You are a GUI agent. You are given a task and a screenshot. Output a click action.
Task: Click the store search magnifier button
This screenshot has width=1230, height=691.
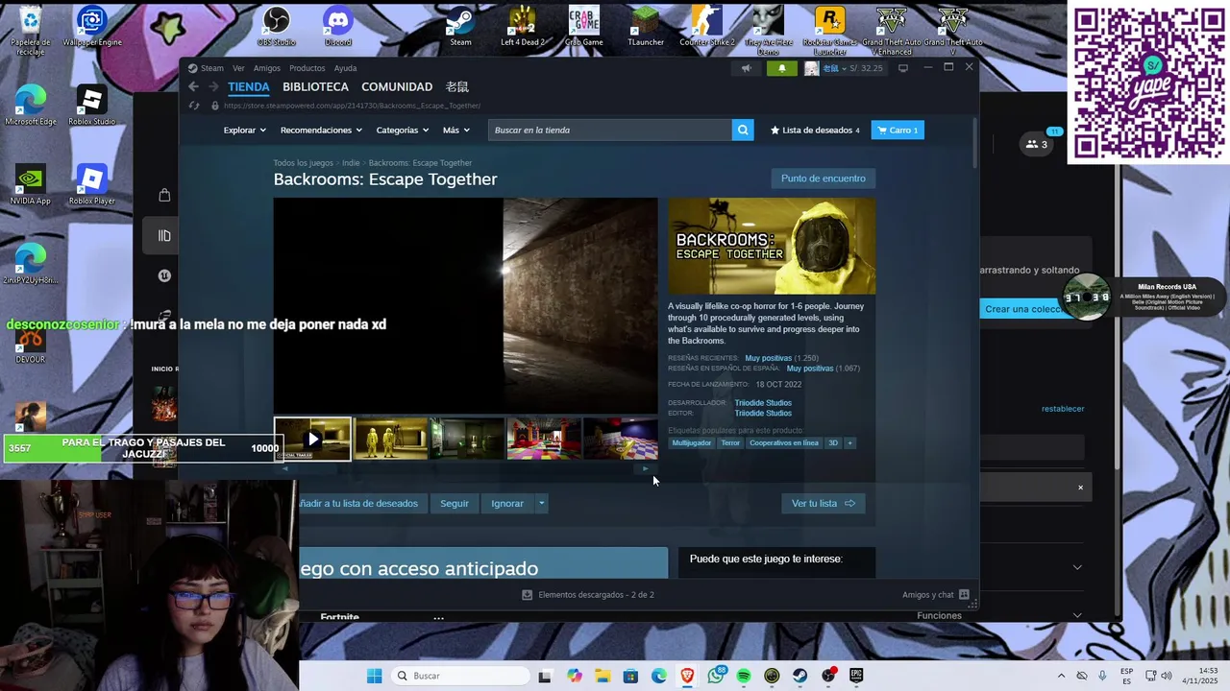743,130
